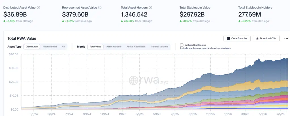Viewport: 290px width, 116px height.
Task: Click the green arrow next to +37,28%
Action: [122, 21]
